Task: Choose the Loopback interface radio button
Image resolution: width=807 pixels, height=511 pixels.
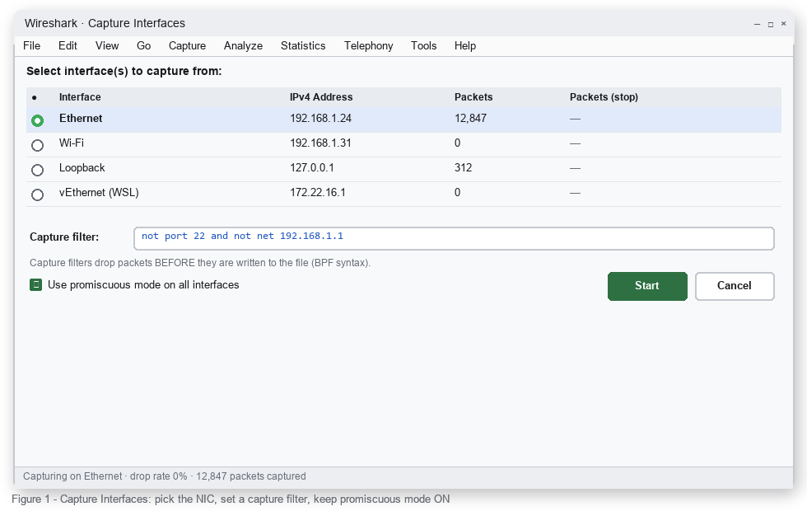Action: click(x=37, y=170)
